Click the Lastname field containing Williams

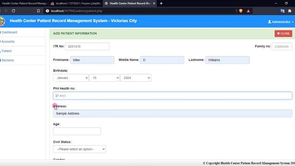[227, 60]
